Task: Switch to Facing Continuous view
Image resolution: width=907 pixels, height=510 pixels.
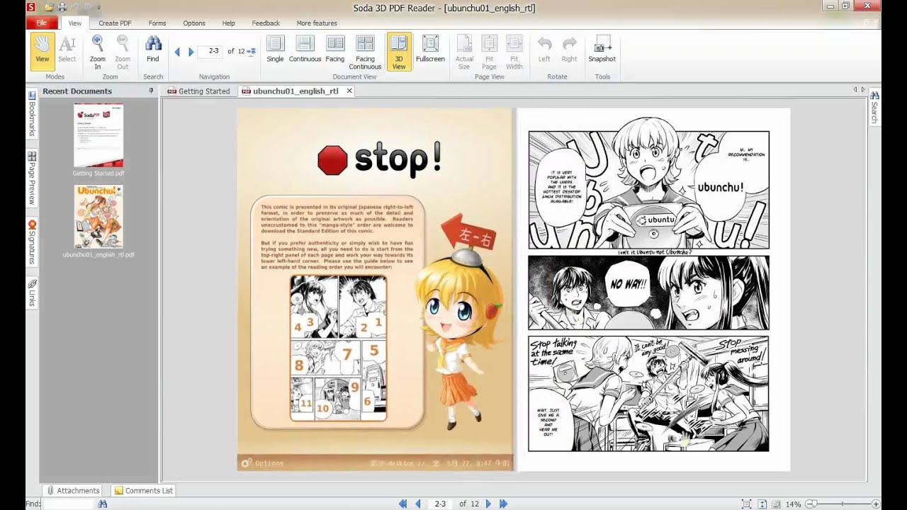Action: (365, 52)
